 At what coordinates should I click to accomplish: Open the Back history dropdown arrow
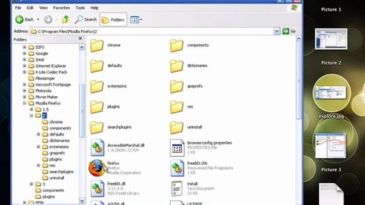point(38,19)
